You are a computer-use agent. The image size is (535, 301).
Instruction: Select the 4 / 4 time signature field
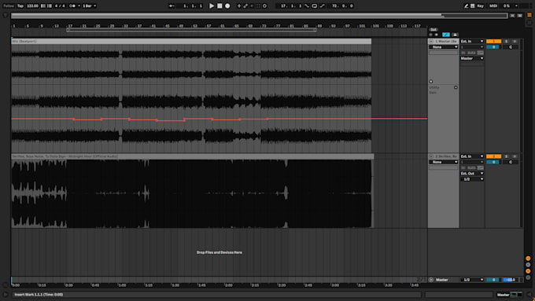(60, 6)
